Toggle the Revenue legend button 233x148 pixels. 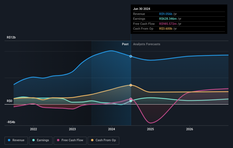(16, 140)
